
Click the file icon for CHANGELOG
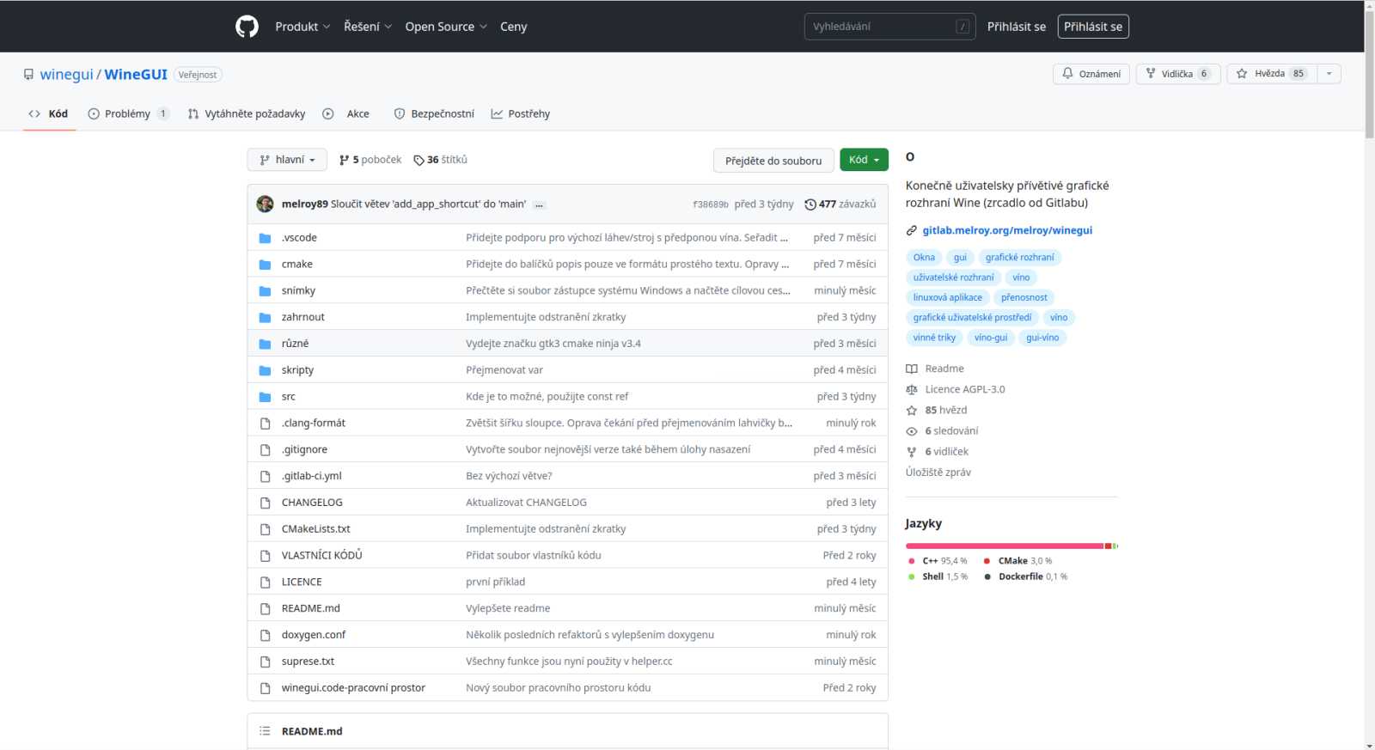pos(266,503)
